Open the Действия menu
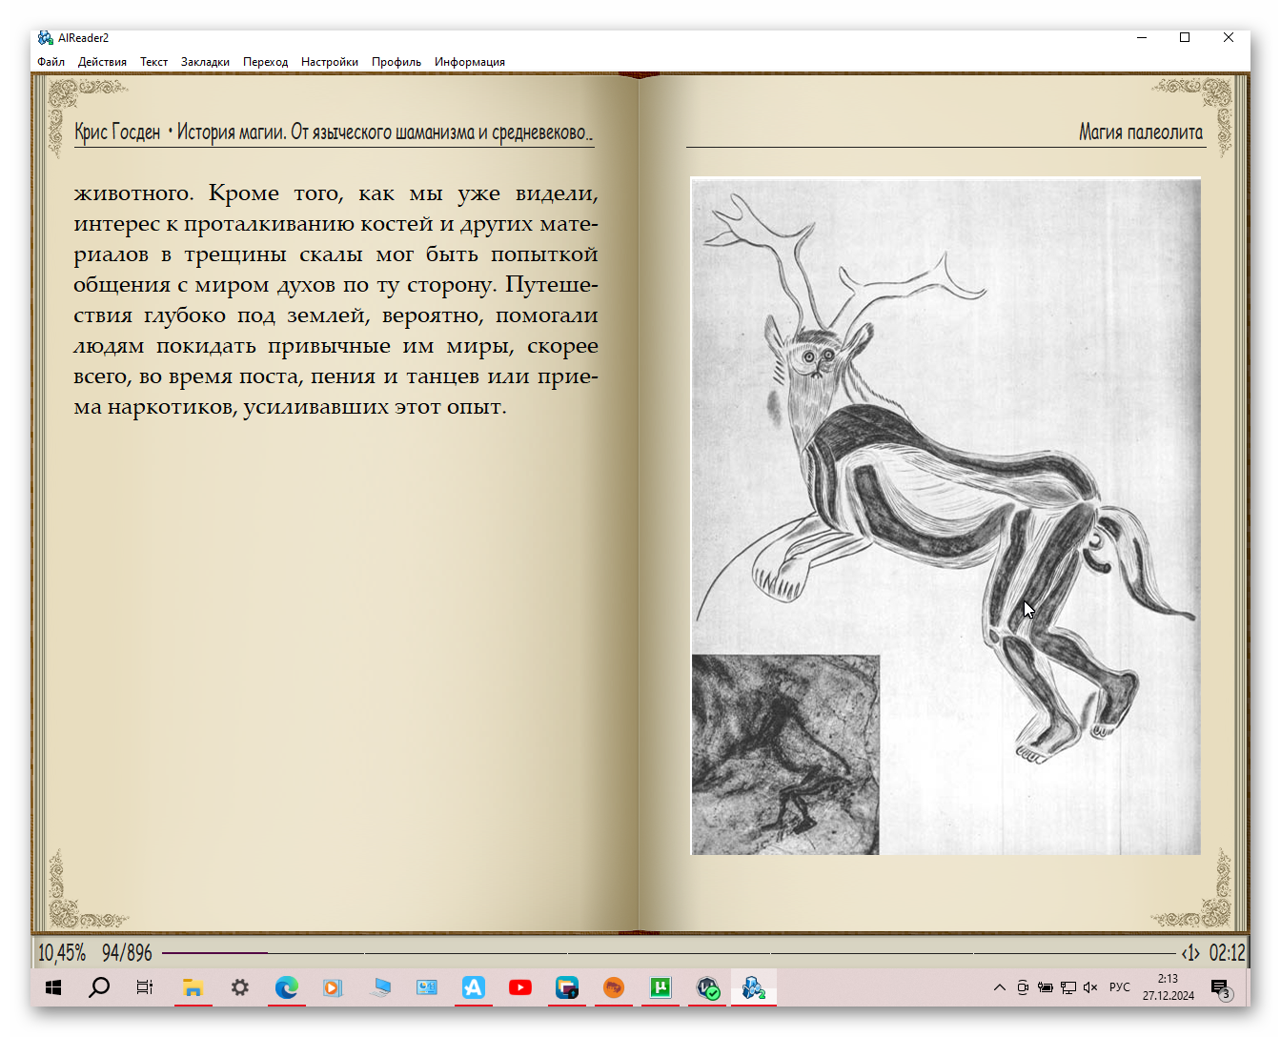Image resolution: width=1281 pixels, height=1037 pixels. coord(102,62)
